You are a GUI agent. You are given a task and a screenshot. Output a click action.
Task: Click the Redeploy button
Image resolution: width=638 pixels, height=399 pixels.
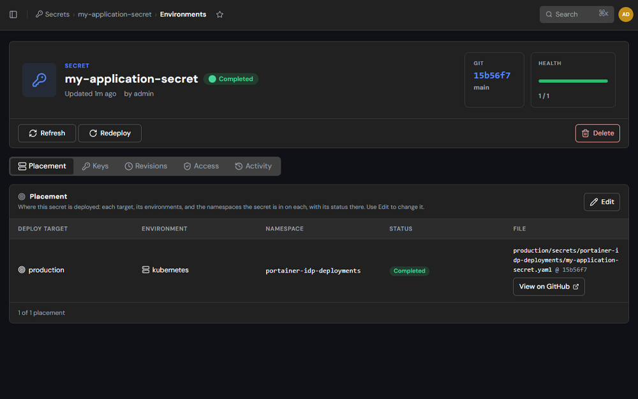coord(110,133)
